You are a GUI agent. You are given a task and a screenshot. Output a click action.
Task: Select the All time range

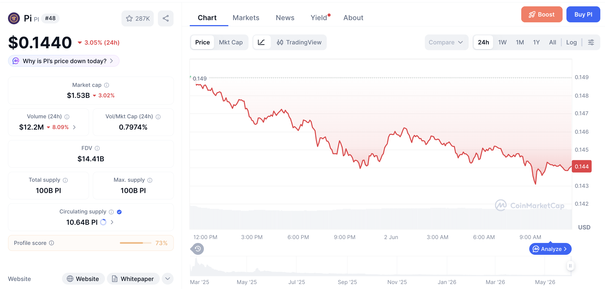(x=553, y=42)
